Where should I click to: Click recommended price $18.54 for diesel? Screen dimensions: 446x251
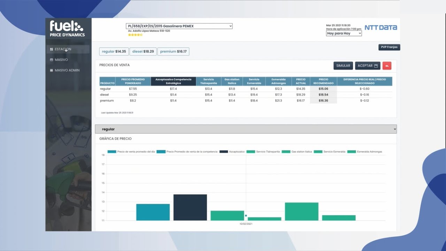pyautogui.click(x=323, y=95)
